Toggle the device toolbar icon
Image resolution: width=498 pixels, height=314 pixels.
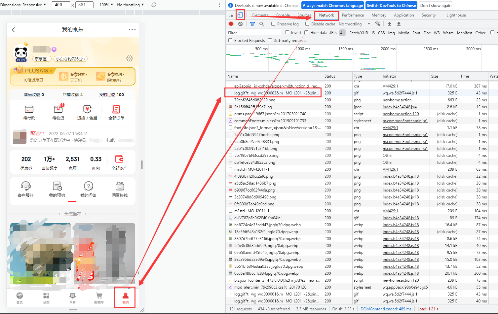point(240,15)
